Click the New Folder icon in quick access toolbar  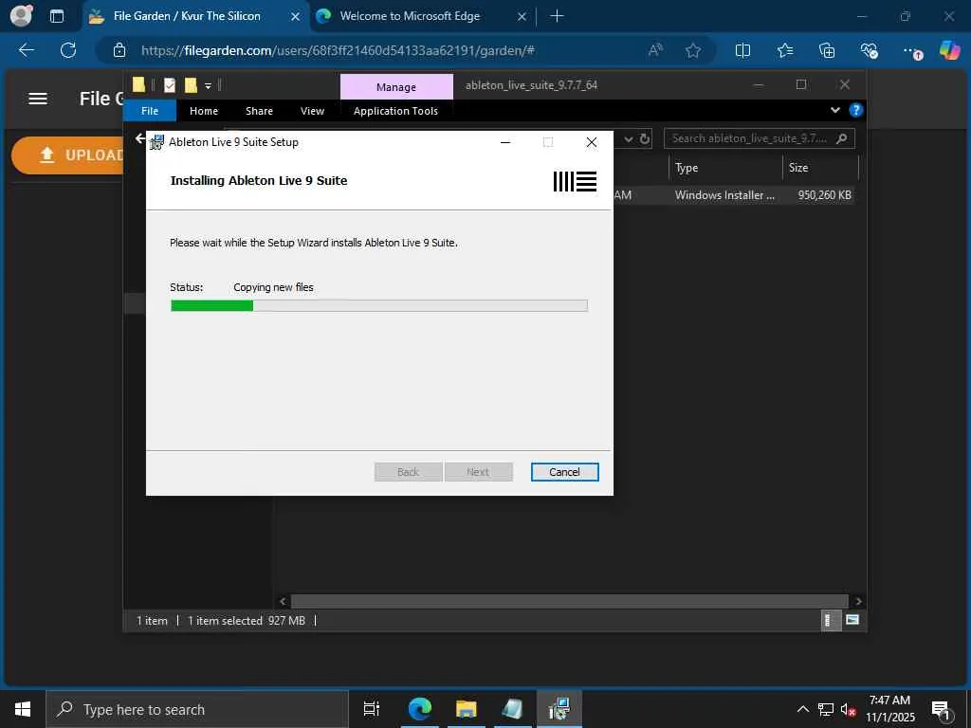pos(191,84)
